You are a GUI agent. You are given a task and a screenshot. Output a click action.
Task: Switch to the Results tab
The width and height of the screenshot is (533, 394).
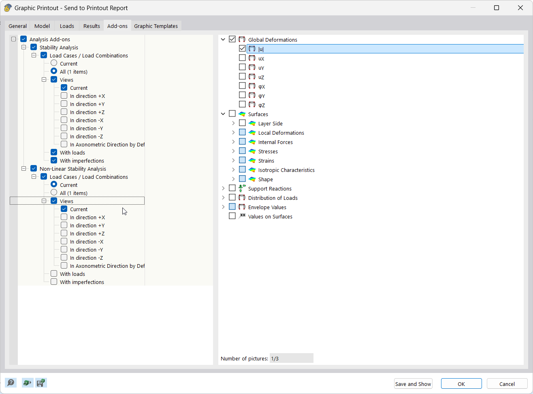91,25
